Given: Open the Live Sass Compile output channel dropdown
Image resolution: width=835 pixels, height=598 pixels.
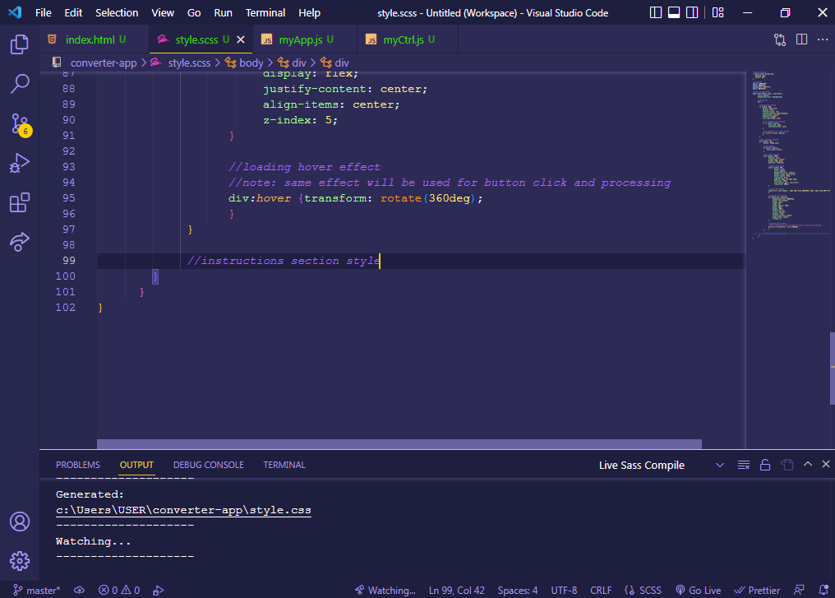Looking at the screenshot, I should tap(661, 465).
